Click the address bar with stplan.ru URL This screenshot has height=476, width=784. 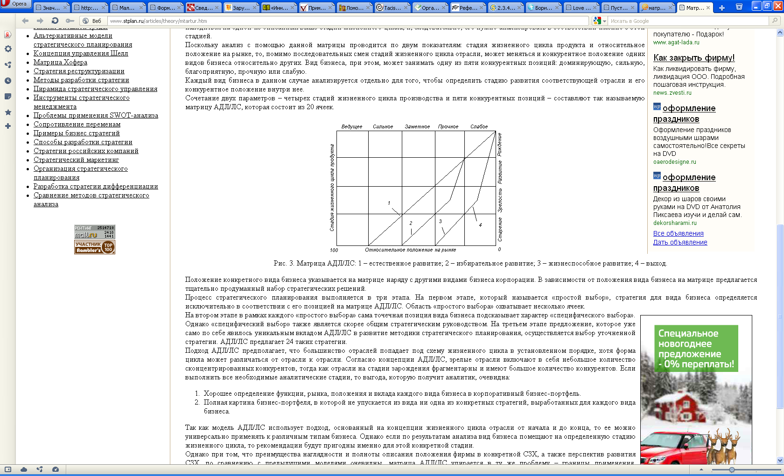(348, 21)
